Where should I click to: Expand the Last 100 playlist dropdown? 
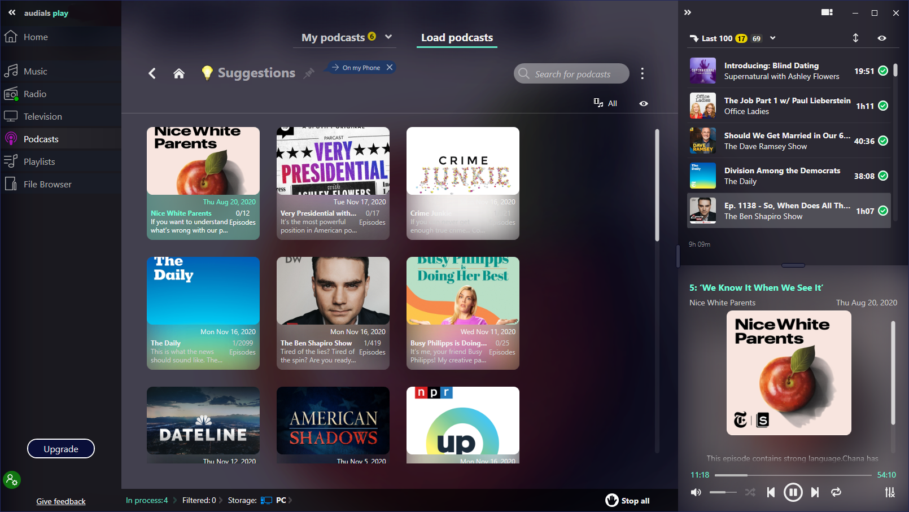[773, 38]
